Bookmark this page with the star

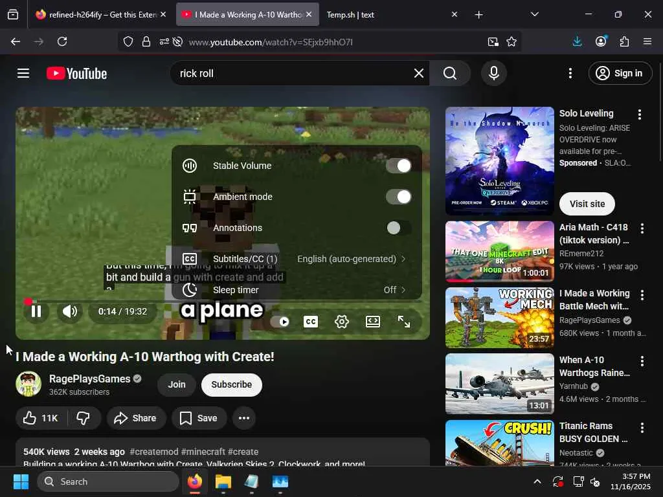511,41
